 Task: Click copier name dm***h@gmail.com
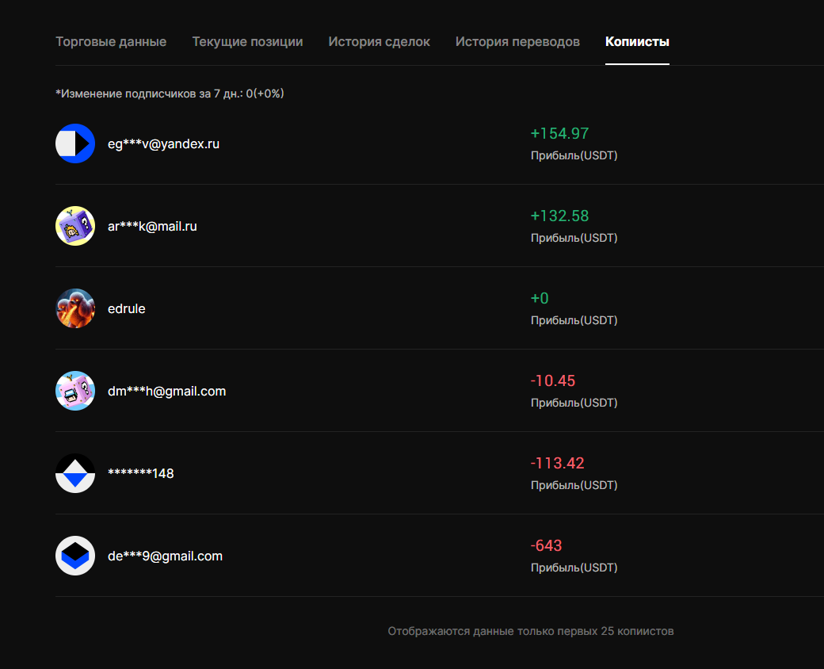click(166, 392)
